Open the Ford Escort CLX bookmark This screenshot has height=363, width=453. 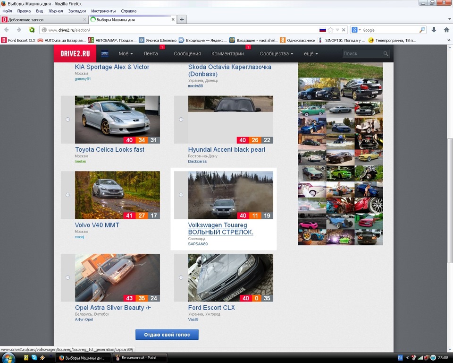pyautogui.click(x=18, y=40)
